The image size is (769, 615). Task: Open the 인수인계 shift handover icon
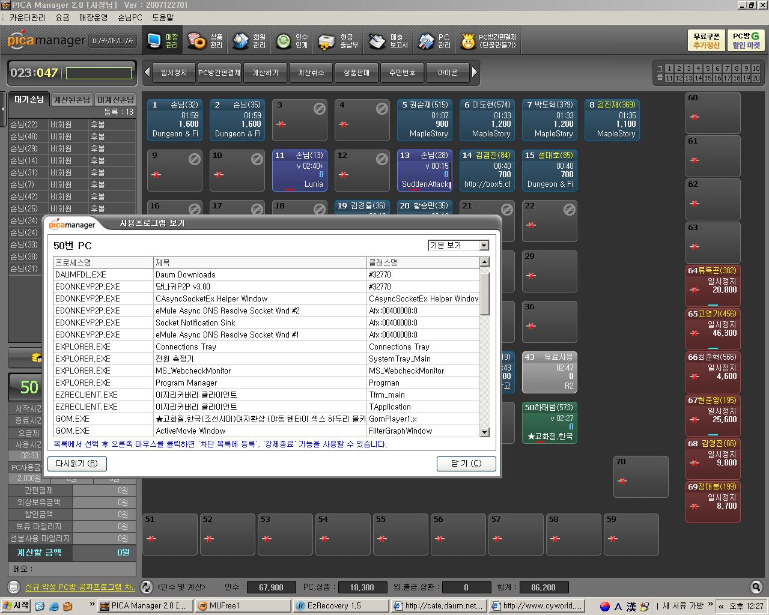pos(292,41)
